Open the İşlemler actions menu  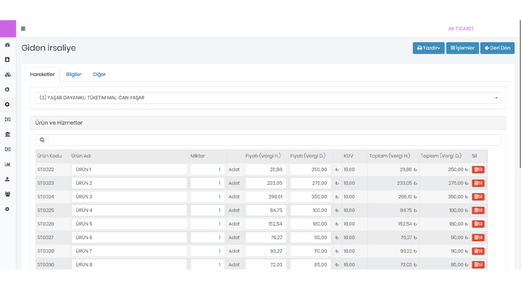462,48
